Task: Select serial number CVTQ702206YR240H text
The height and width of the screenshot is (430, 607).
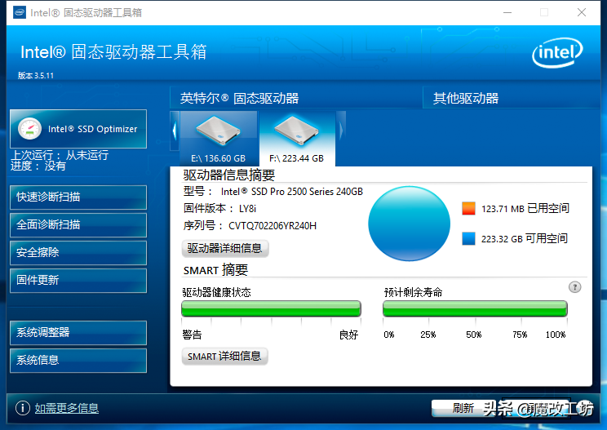Action: 272,226
